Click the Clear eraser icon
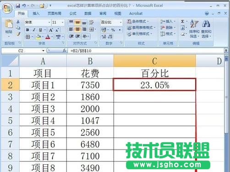The width and height of the screenshot is (230, 172). coord(183,34)
